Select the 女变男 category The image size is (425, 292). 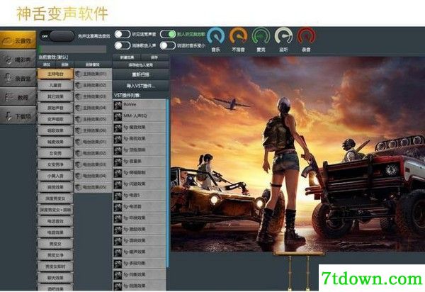coord(55,153)
